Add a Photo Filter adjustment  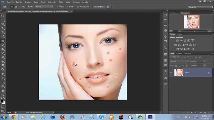(187, 45)
